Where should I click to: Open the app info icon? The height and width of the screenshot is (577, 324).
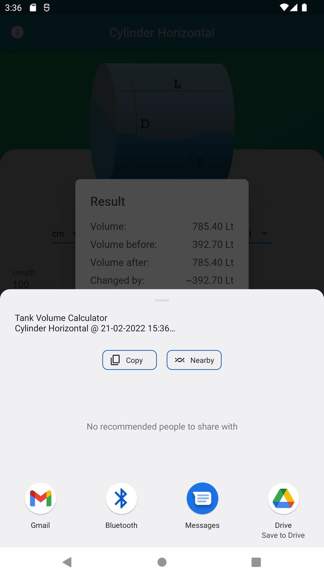coord(17,32)
